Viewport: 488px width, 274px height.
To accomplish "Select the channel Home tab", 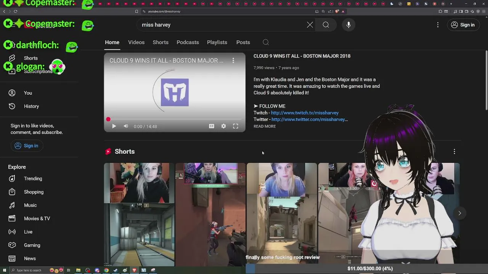I will click(x=112, y=42).
